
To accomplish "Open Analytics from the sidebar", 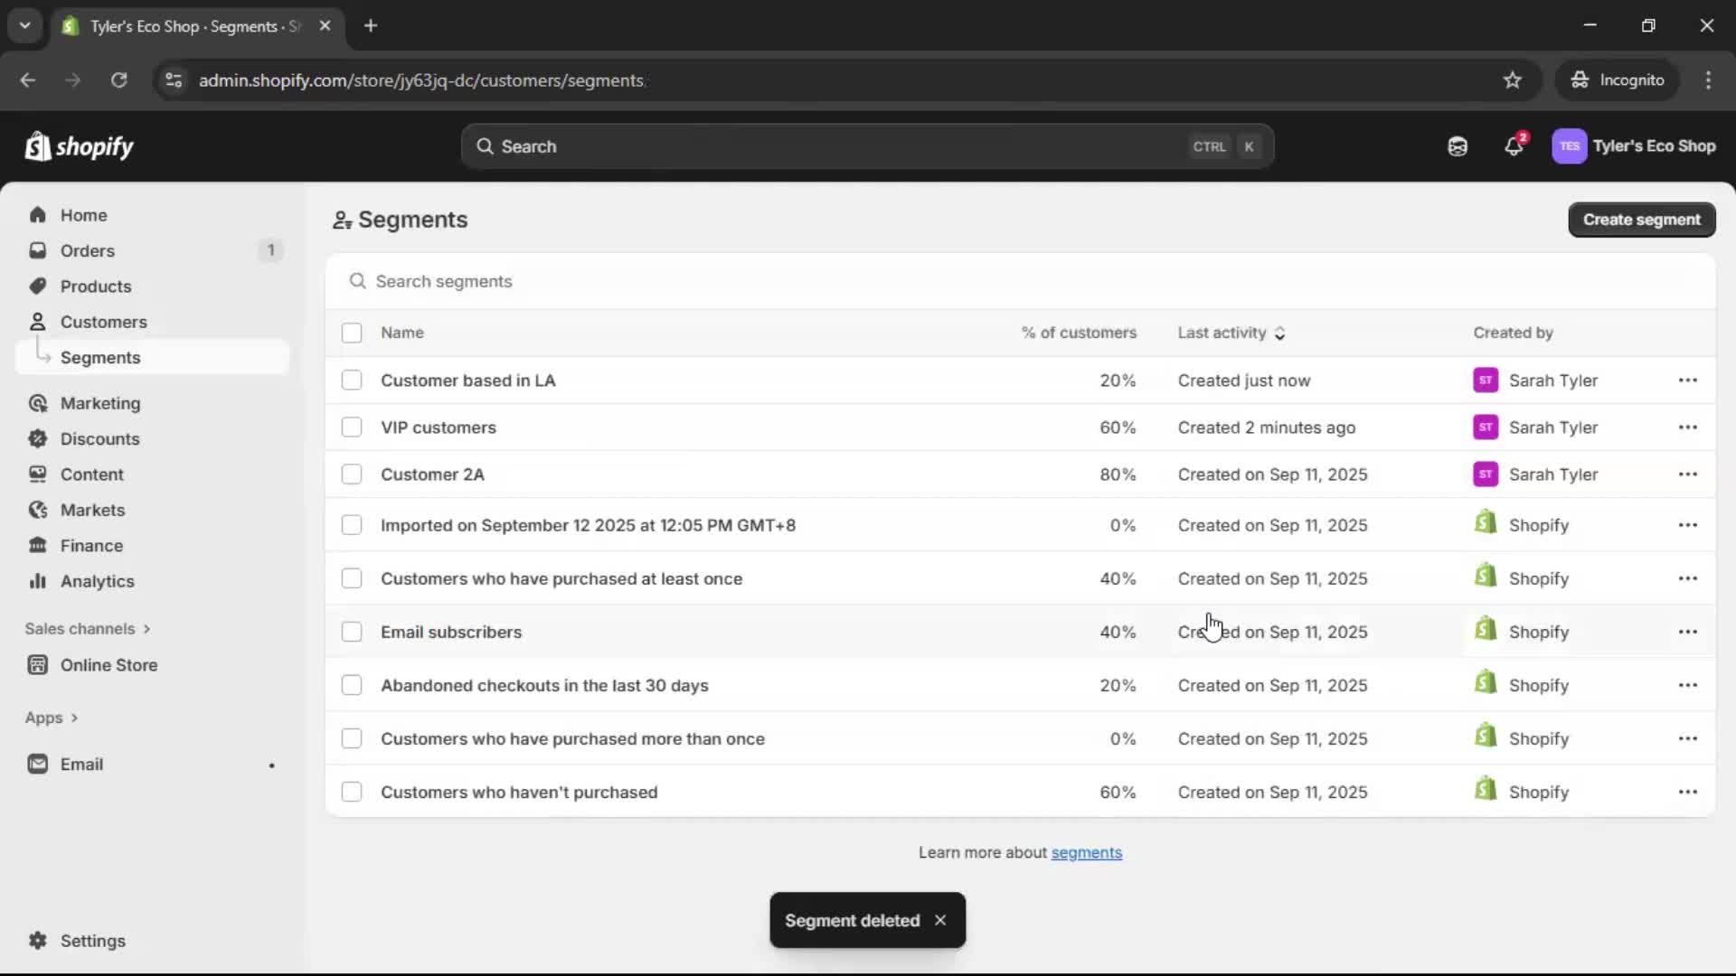I will pos(96,581).
